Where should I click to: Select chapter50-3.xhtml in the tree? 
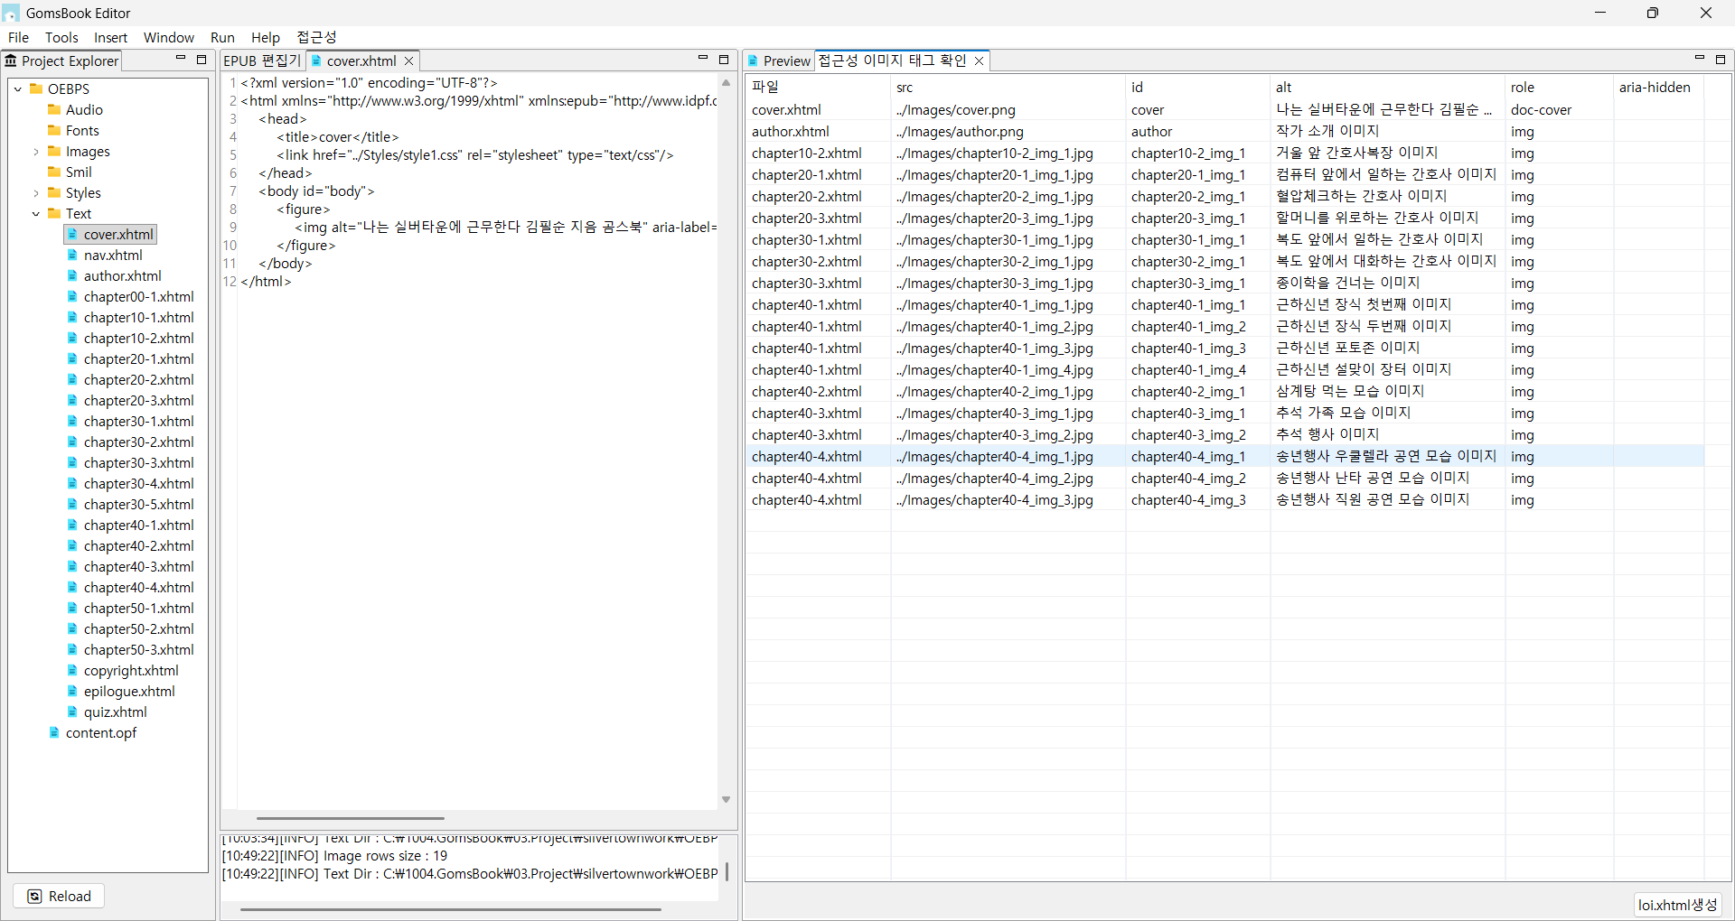click(x=138, y=649)
